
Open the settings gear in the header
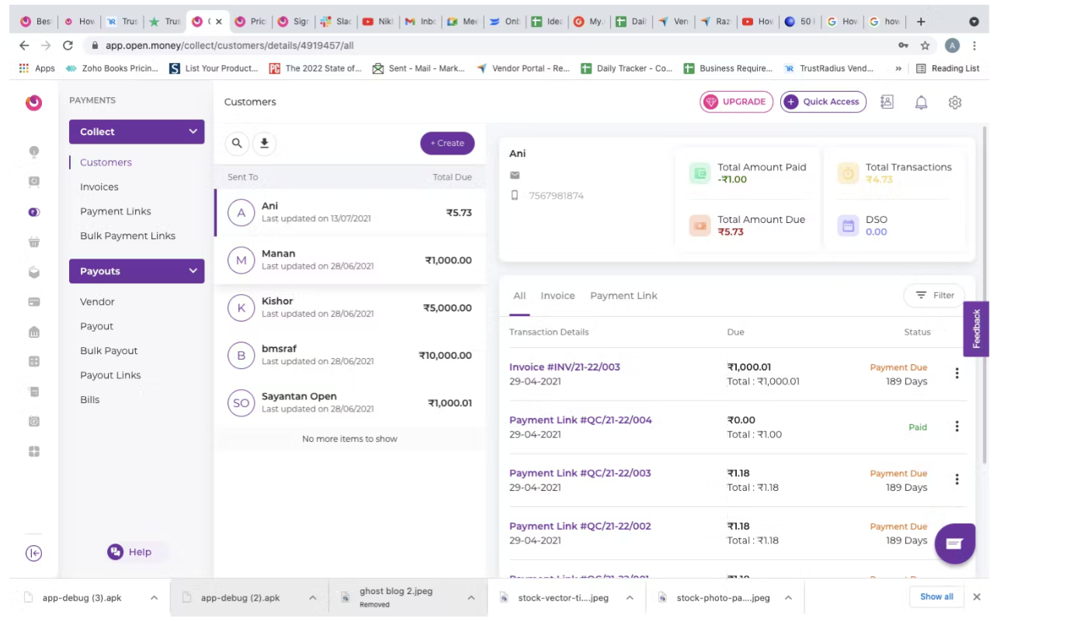coord(955,102)
